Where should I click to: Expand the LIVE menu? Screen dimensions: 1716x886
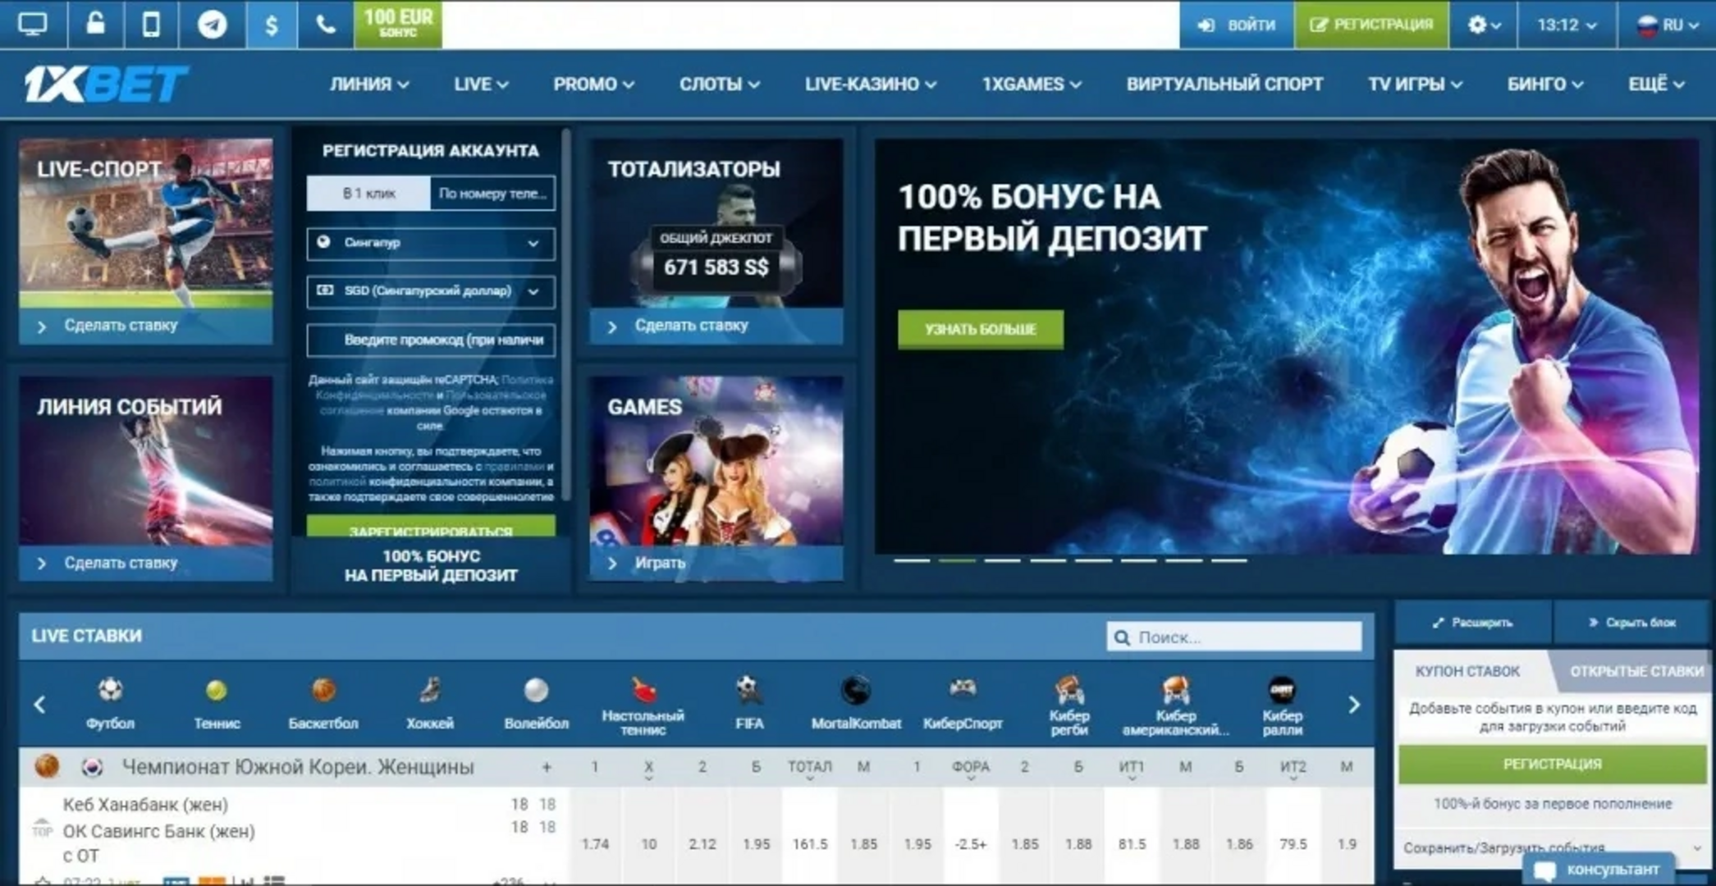[481, 84]
